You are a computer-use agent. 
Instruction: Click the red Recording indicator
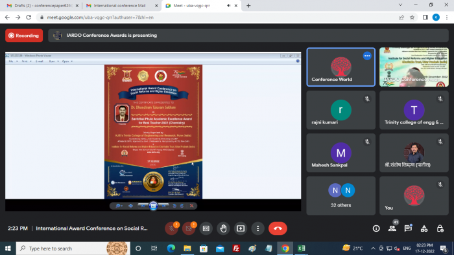click(24, 36)
